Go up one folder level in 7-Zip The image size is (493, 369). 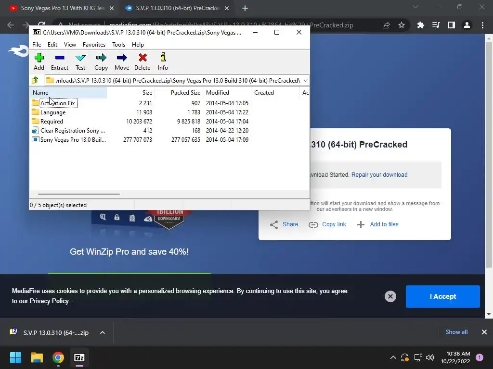pos(35,80)
